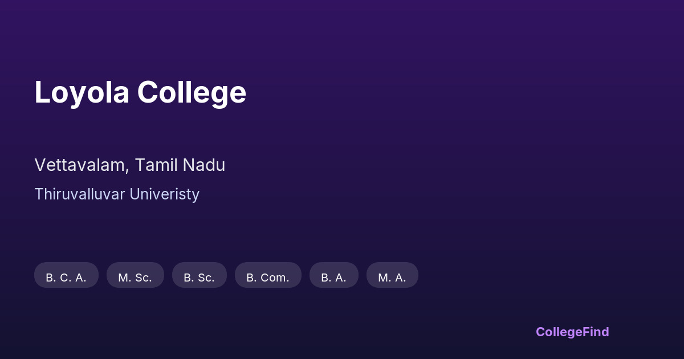Select the M. Sc. course pill
Image resolution: width=684 pixels, height=359 pixels.
(x=135, y=275)
